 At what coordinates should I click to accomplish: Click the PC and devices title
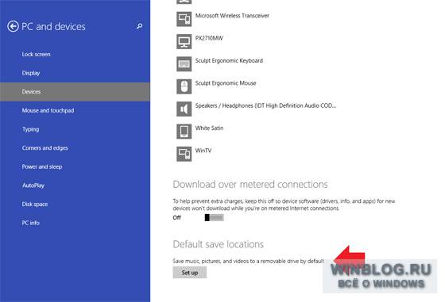click(53, 27)
